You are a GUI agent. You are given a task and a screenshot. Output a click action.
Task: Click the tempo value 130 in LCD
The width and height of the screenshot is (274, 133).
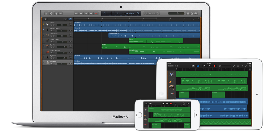(x=126, y=14)
